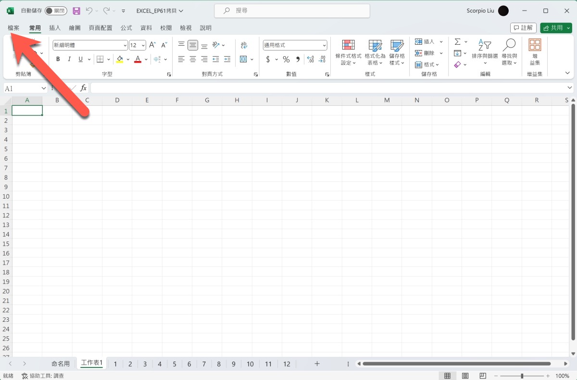Toggle Italic formatting button
Viewport: 577px width, 380px height.
(x=69, y=59)
